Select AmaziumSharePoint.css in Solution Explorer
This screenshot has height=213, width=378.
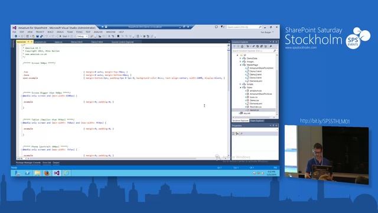point(261,94)
